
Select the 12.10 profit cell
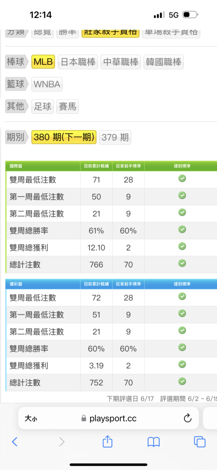pyautogui.click(x=96, y=248)
